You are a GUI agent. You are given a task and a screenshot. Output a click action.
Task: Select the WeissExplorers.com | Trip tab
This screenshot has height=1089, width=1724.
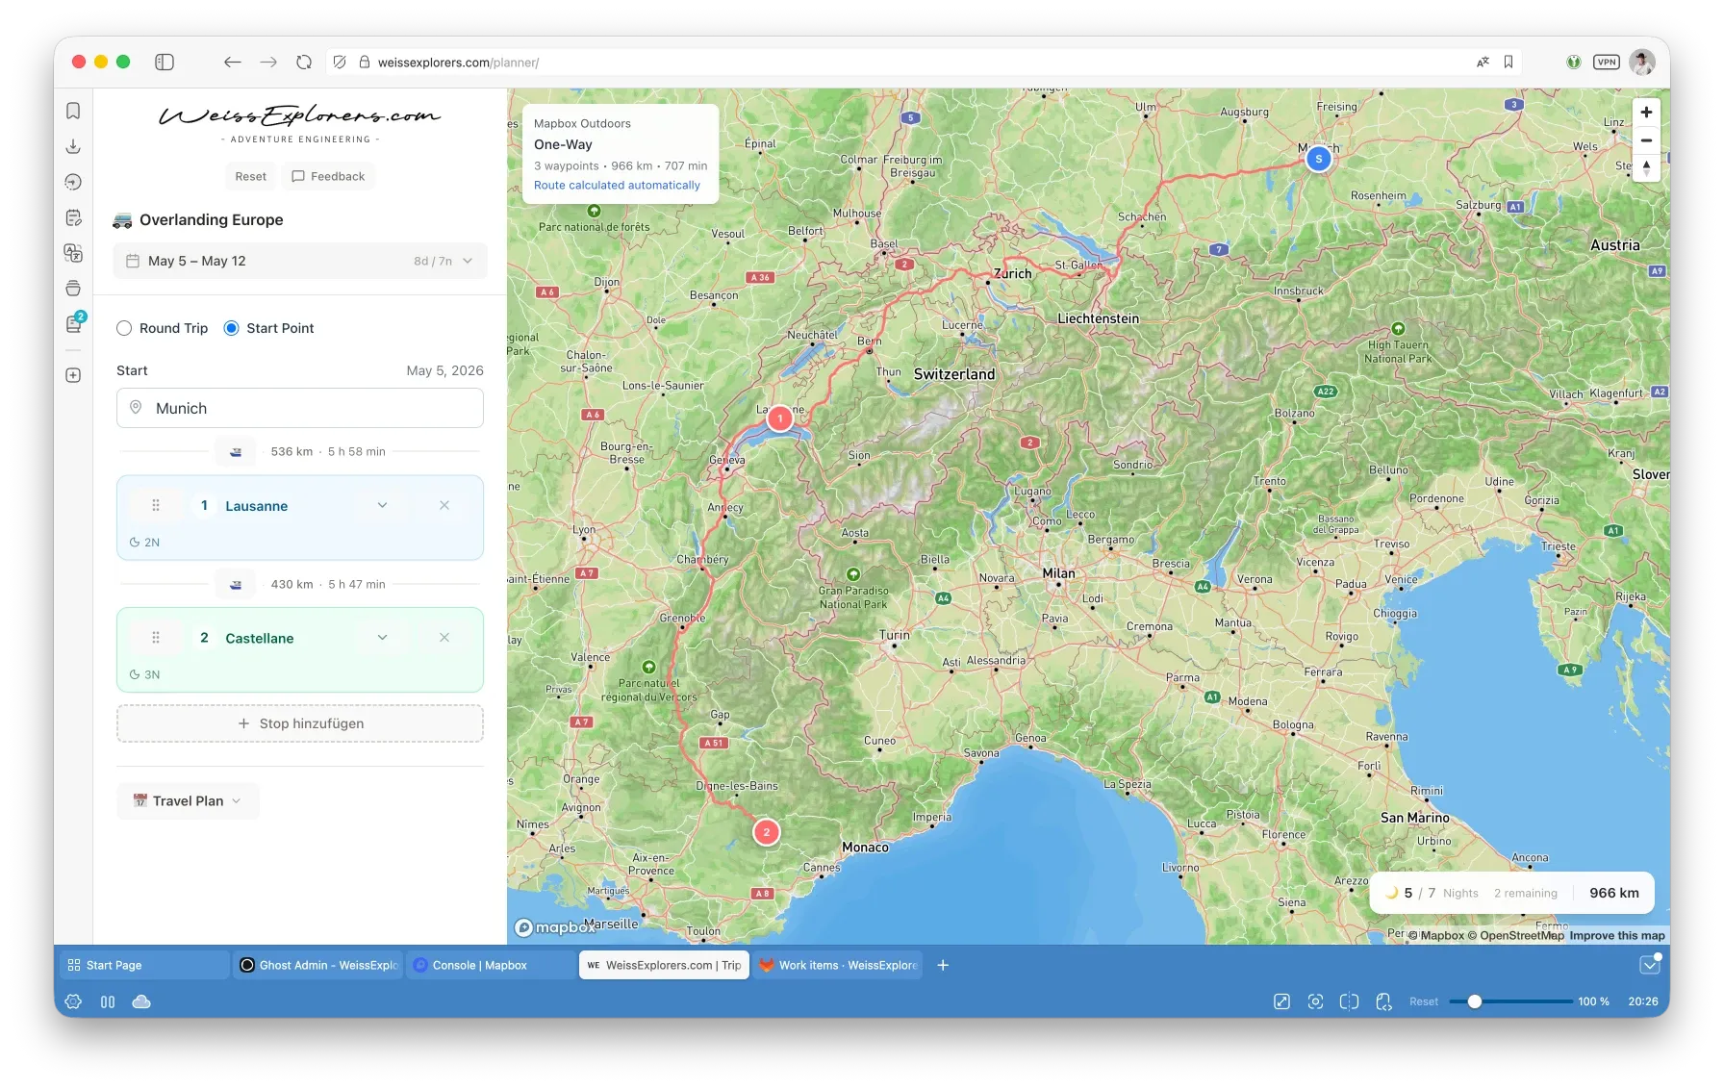point(664,965)
